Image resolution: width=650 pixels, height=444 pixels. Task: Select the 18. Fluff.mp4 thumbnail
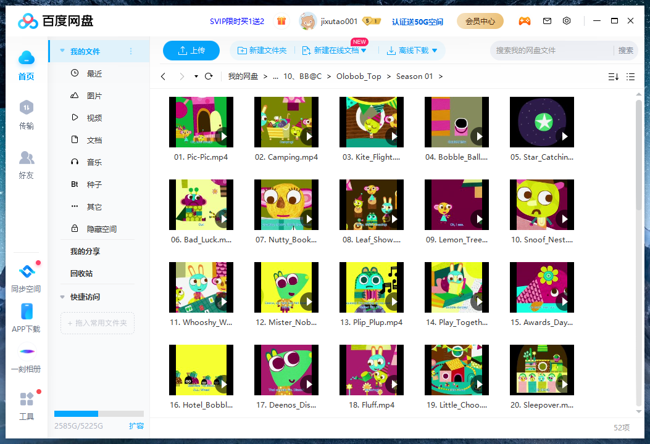372,370
